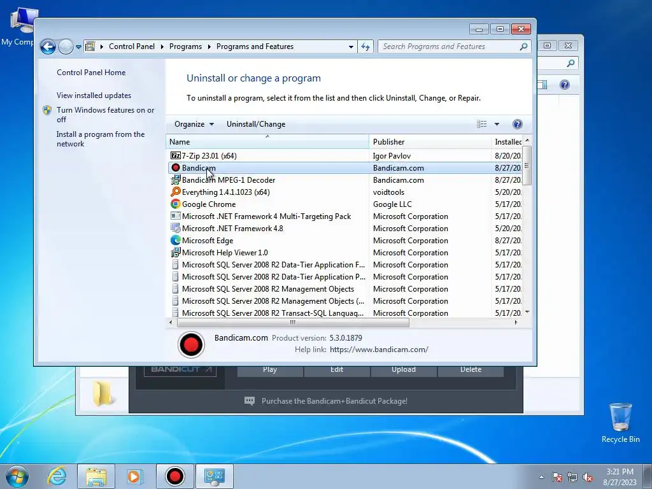Show hidden tray icons arrow

(541, 477)
